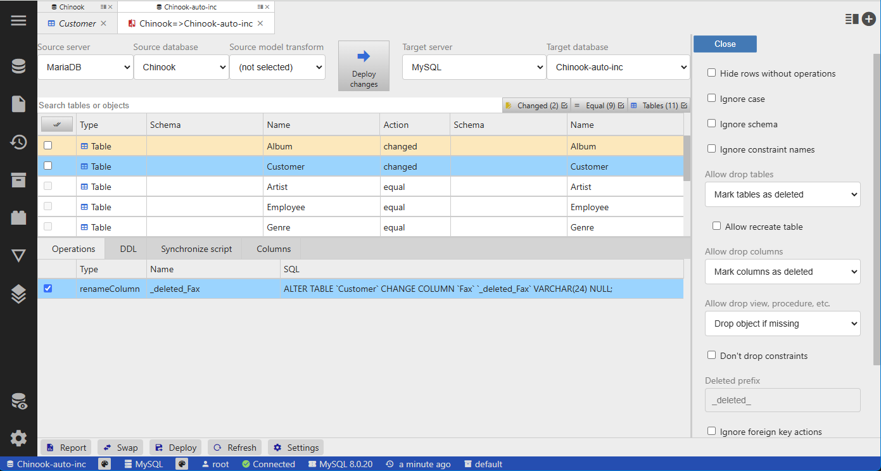Open Target database Chinook-auto-inc dropdown

point(618,67)
